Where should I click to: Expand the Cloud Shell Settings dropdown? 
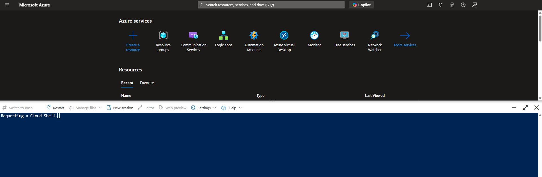[204, 108]
